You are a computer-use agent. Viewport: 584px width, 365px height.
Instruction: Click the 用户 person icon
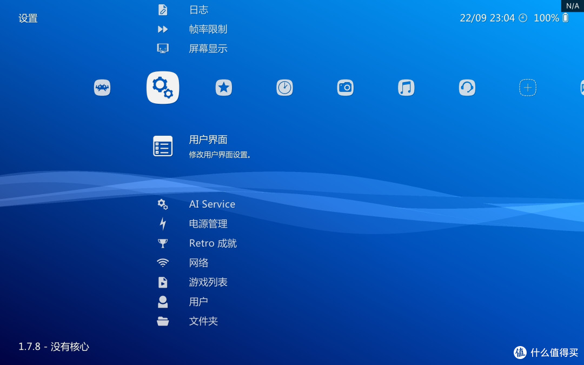(163, 302)
